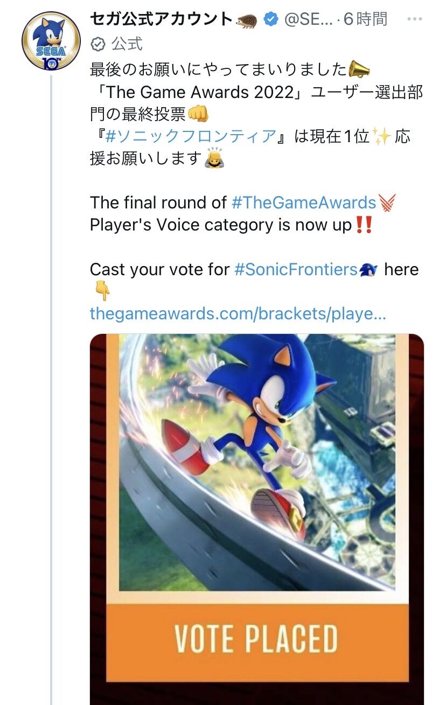Open the three-dot more options menu
Screen dimensions: 446x705
(x=415, y=19)
